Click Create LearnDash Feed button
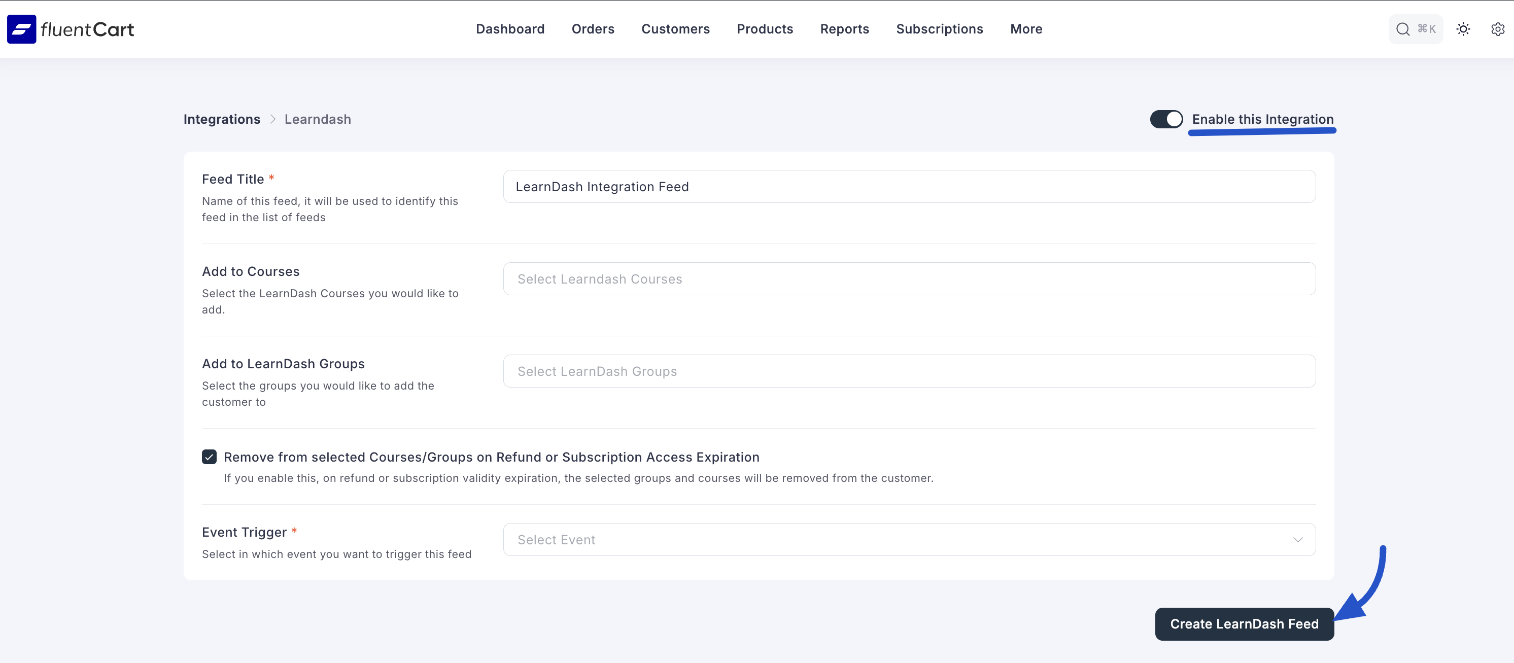 1244,623
